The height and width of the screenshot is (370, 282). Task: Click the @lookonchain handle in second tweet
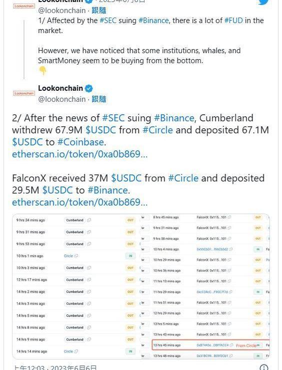pos(62,99)
